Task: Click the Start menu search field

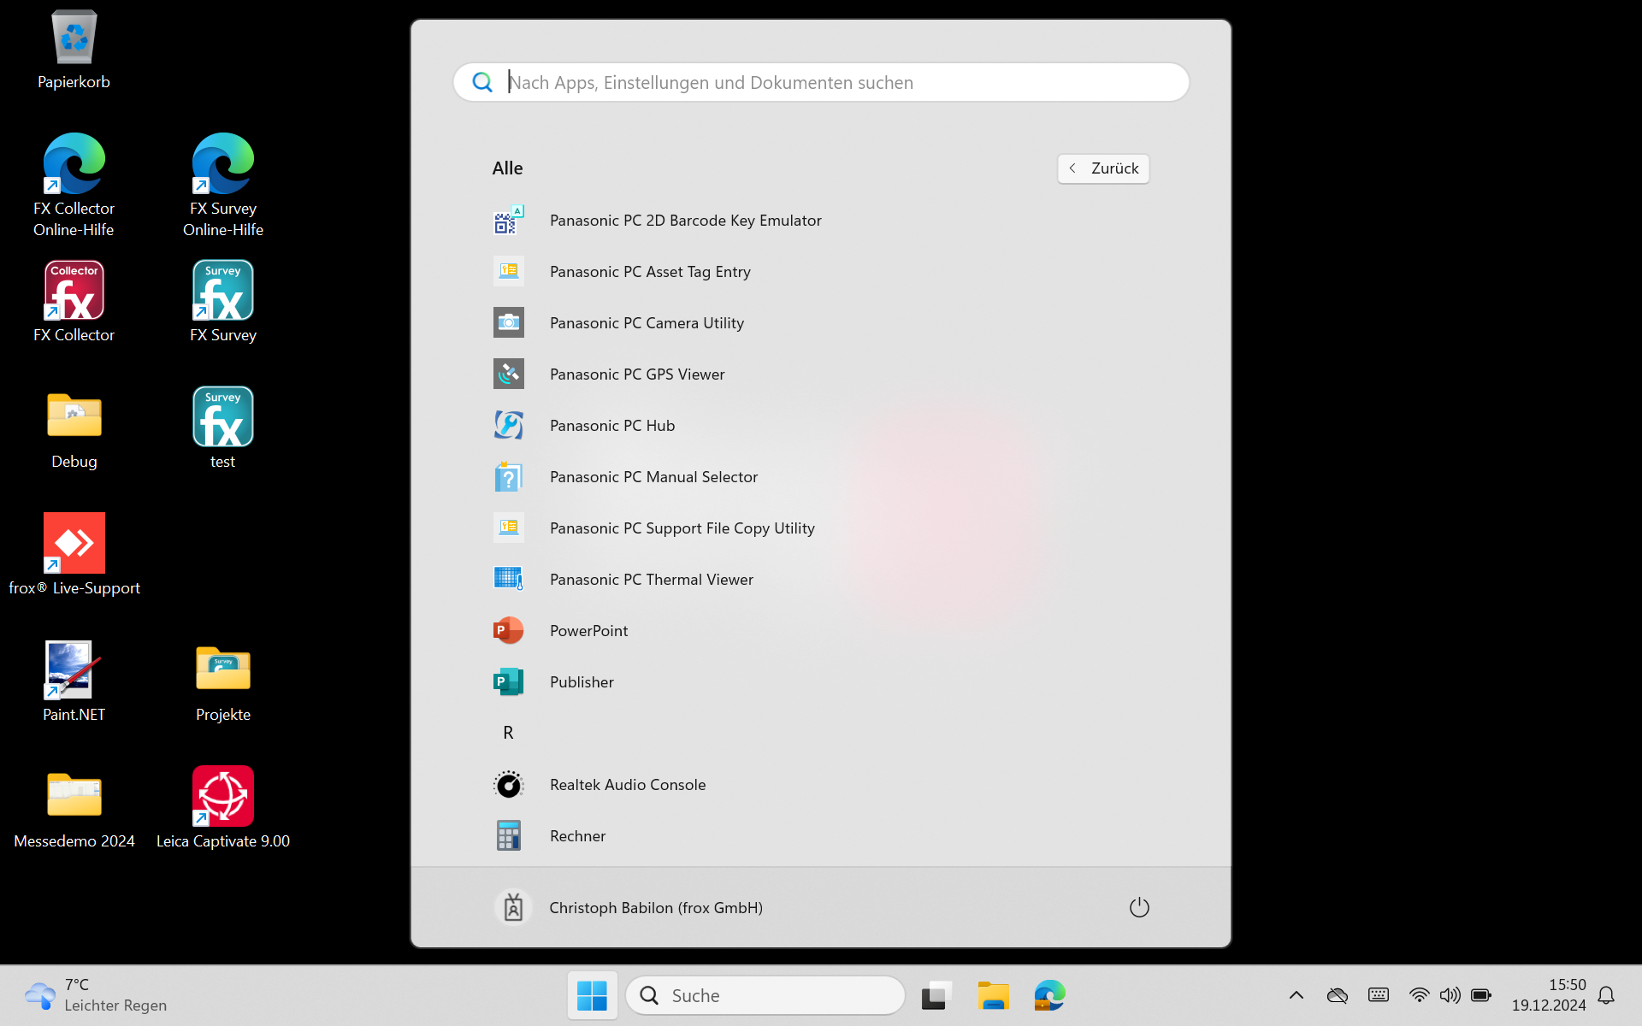Action: 821,82
